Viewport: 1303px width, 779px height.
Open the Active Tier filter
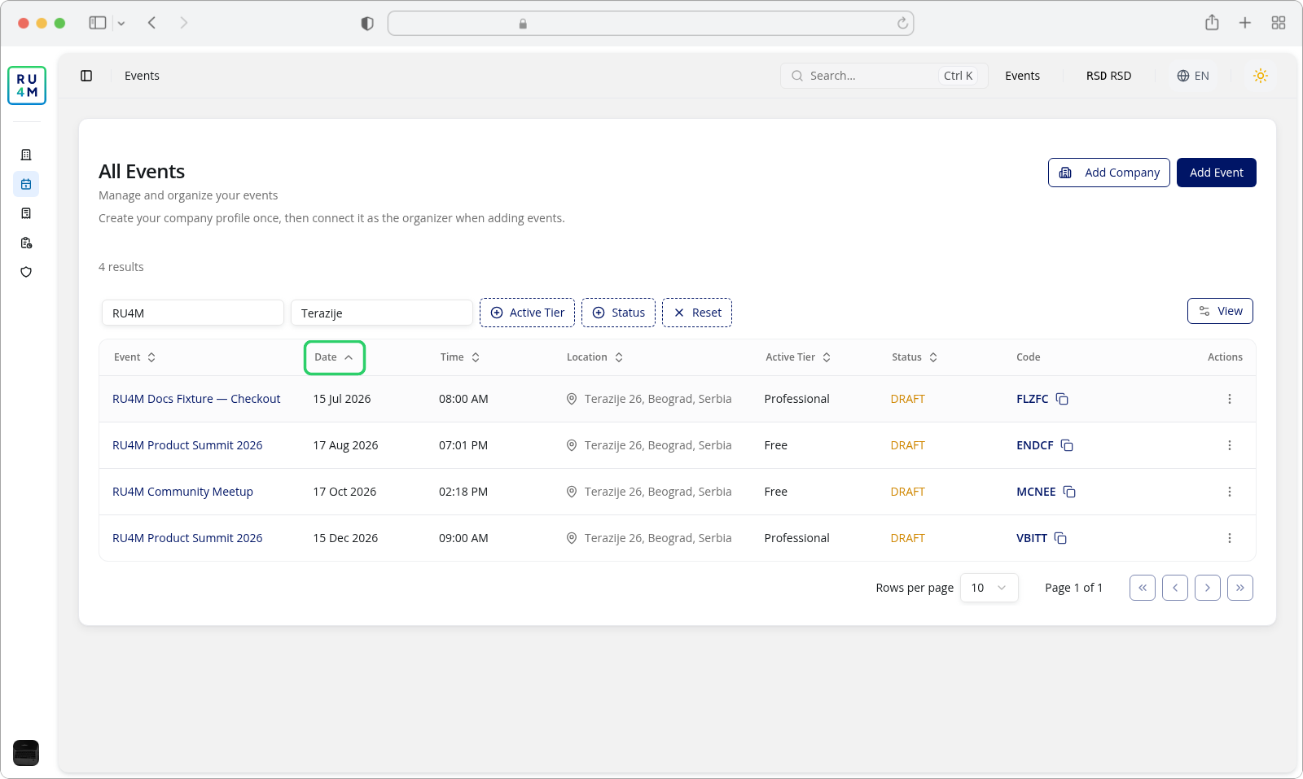(528, 313)
